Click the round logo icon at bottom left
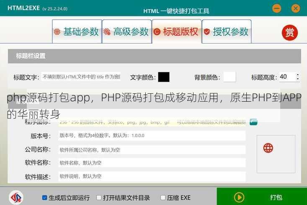Viewport: 307px width, 205px height. [16, 197]
